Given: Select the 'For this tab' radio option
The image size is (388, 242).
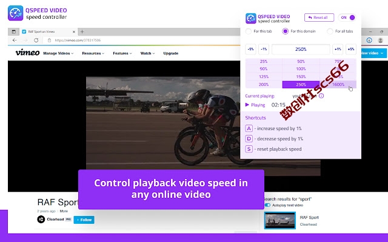Looking at the screenshot, I should pos(248,31).
